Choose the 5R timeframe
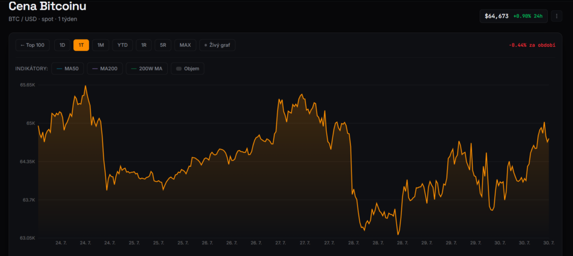The image size is (573, 256). pos(163,45)
